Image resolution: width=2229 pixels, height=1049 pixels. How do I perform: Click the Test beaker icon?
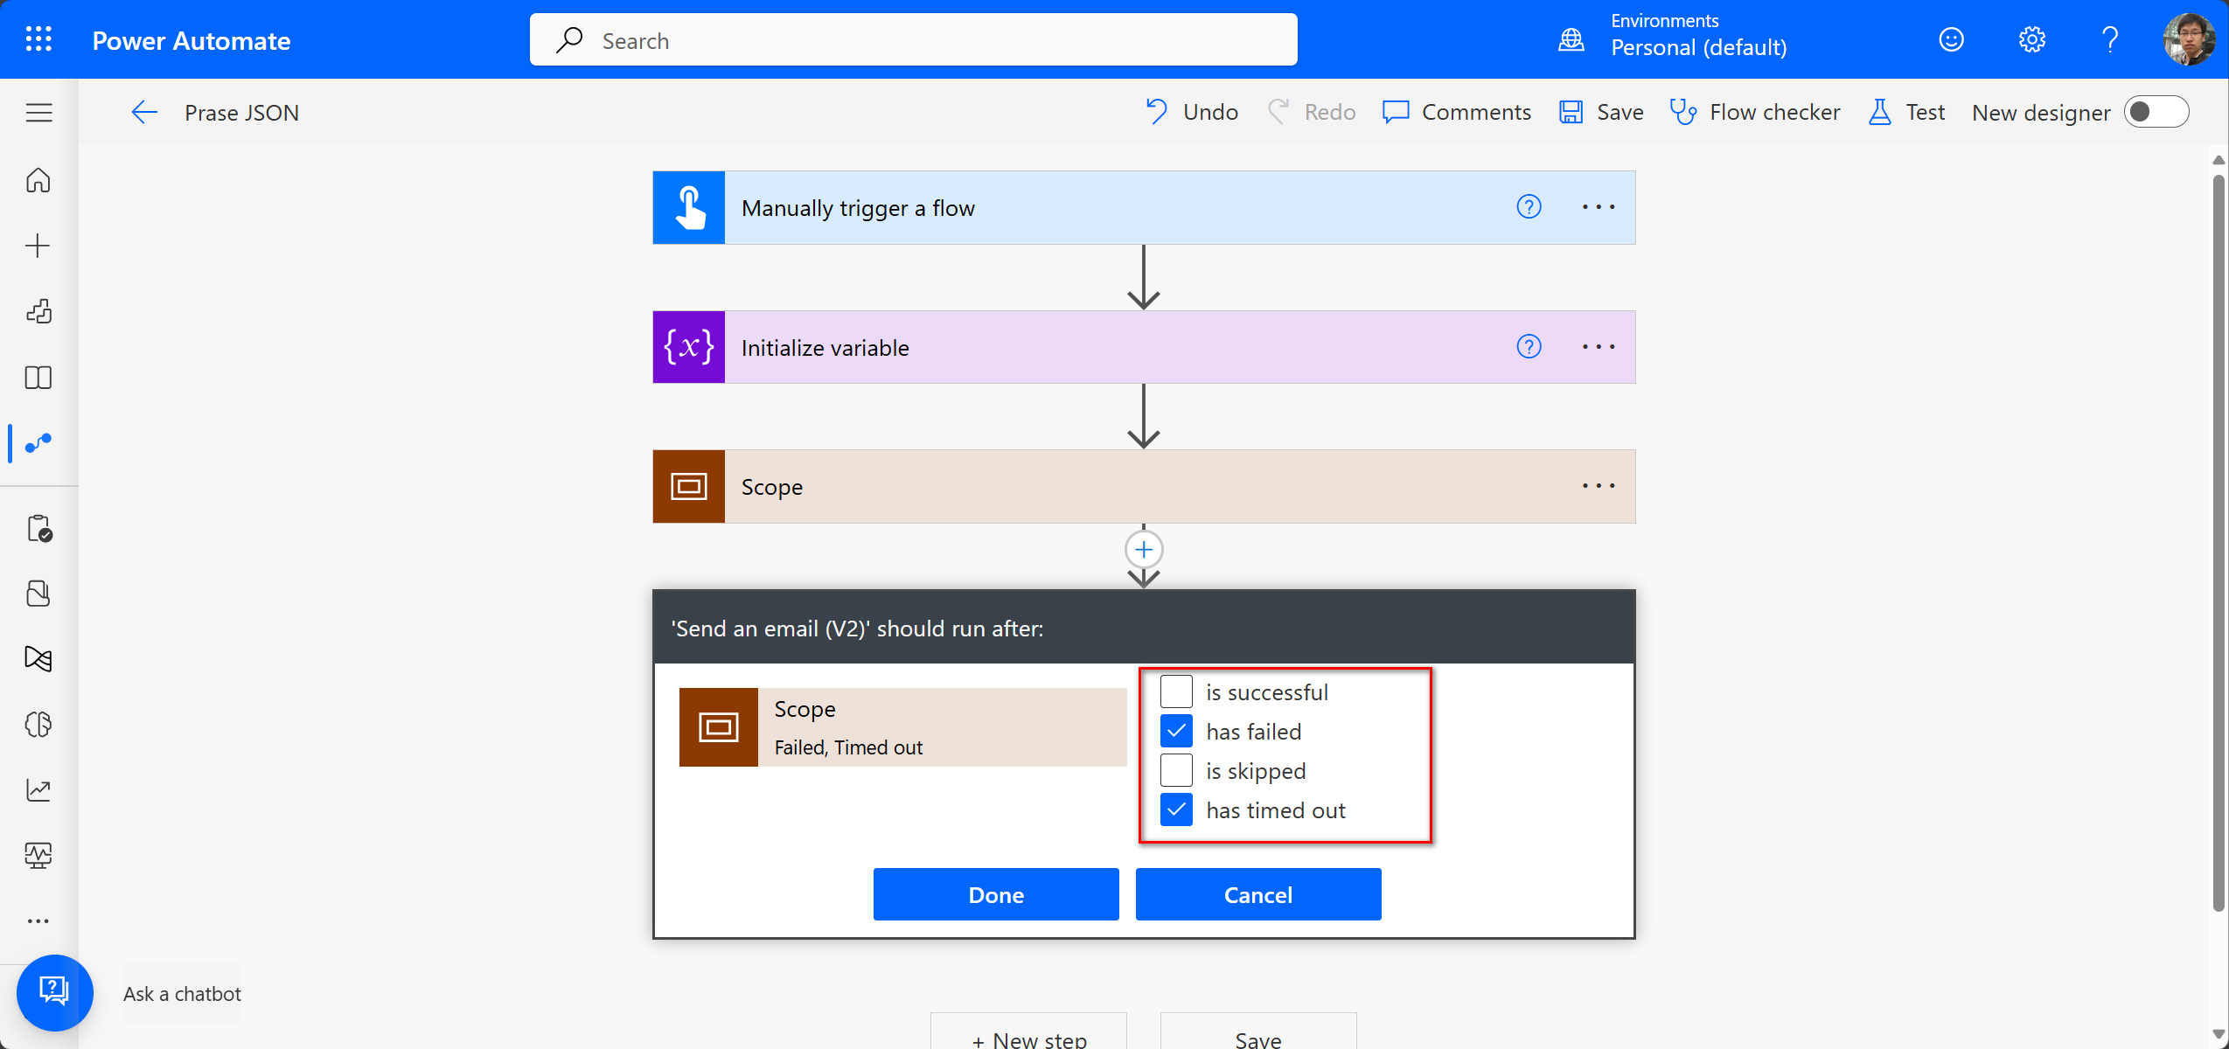[x=1879, y=112]
